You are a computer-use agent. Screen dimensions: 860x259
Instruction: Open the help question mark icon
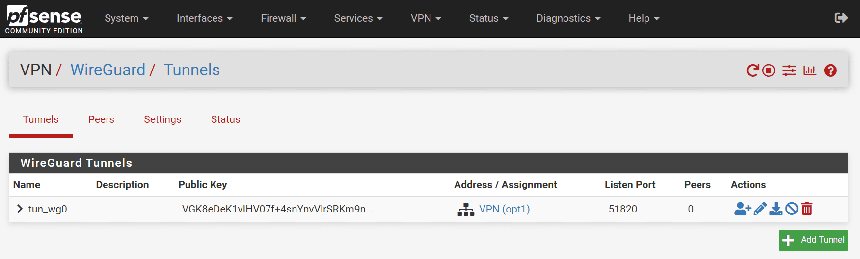pos(831,71)
